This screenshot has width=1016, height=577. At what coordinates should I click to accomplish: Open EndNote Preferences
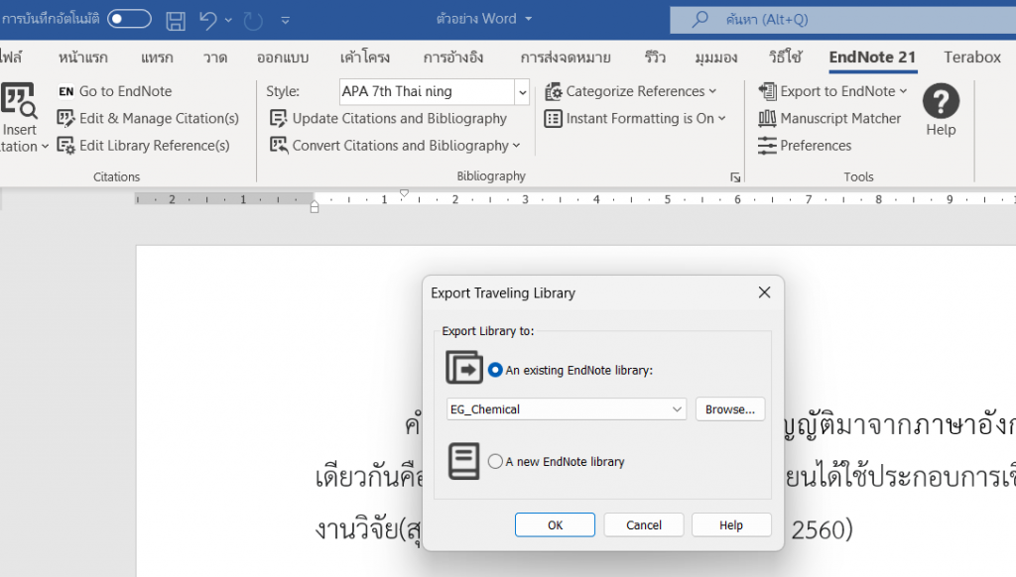point(805,146)
